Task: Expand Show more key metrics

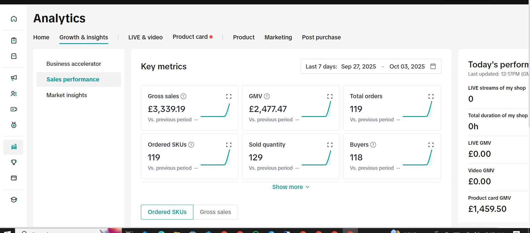Action: coord(291,187)
